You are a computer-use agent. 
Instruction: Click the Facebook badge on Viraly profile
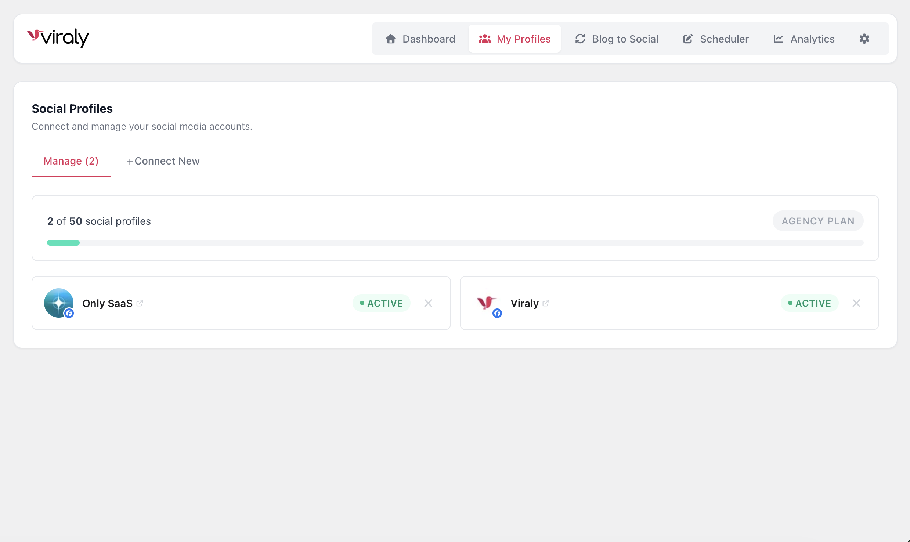[x=497, y=313]
